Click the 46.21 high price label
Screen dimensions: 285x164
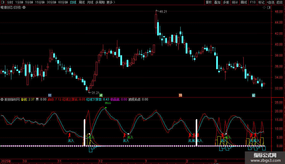(x=163, y=11)
